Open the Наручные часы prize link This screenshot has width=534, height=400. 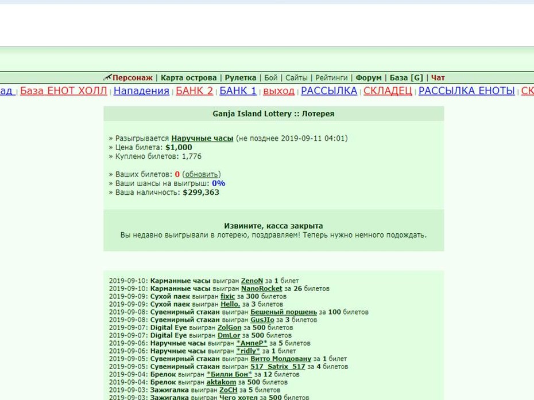point(202,138)
